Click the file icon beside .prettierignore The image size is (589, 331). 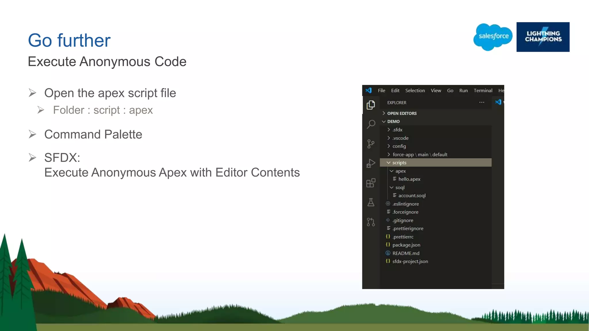[389, 228]
